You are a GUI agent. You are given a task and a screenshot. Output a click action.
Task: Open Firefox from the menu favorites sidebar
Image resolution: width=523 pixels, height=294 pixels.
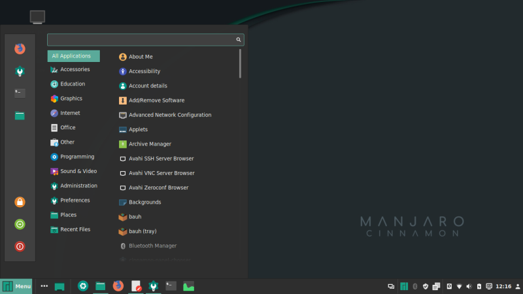pyautogui.click(x=20, y=48)
